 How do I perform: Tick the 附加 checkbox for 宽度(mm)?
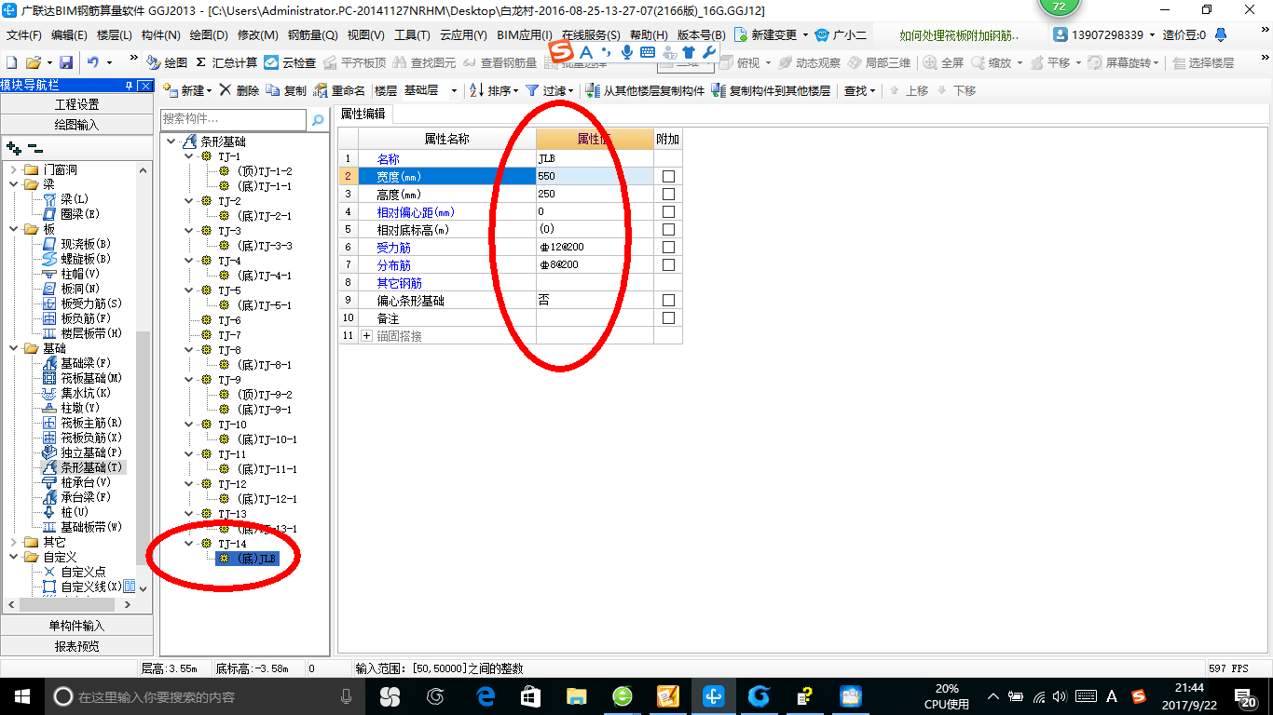point(668,177)
